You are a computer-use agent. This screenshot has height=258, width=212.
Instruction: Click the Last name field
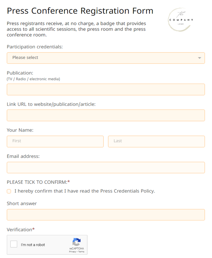point(156,141)
